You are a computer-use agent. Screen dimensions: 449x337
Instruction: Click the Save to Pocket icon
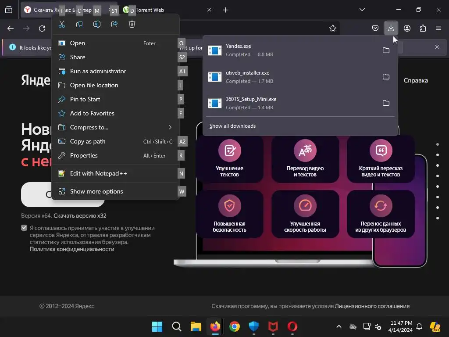(375, 28)
